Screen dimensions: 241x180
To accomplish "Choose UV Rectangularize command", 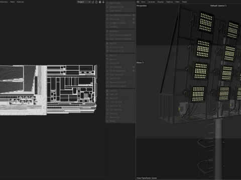I will click(x=119, y=71).
